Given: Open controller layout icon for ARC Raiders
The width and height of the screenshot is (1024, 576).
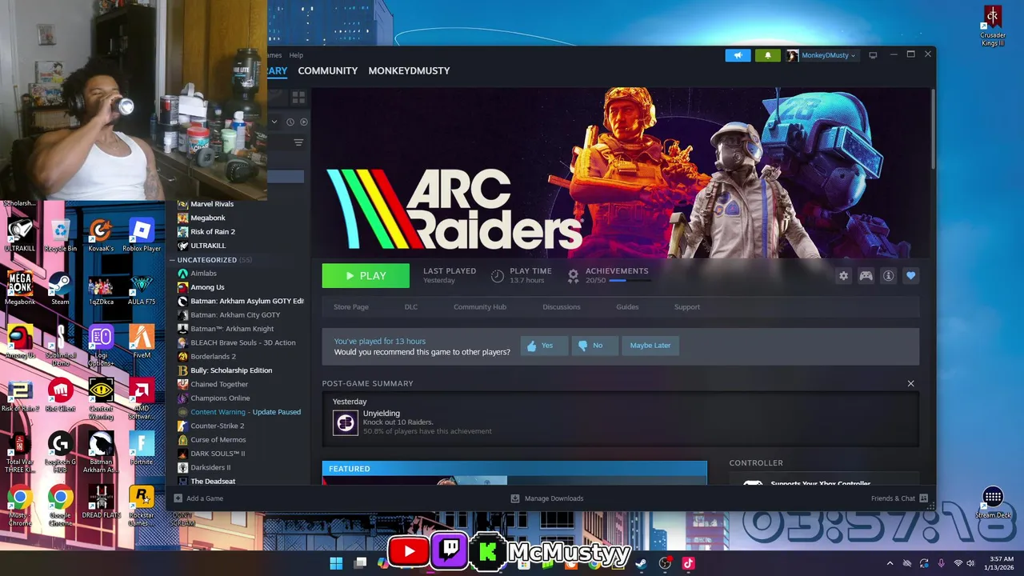Looking at the screenshot, I should click(866, 275).
